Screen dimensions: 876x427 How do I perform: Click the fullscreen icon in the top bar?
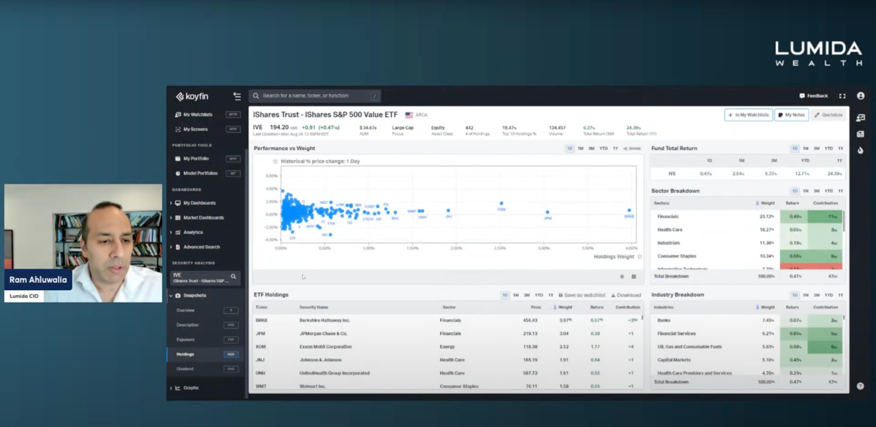tap(843, 96)
